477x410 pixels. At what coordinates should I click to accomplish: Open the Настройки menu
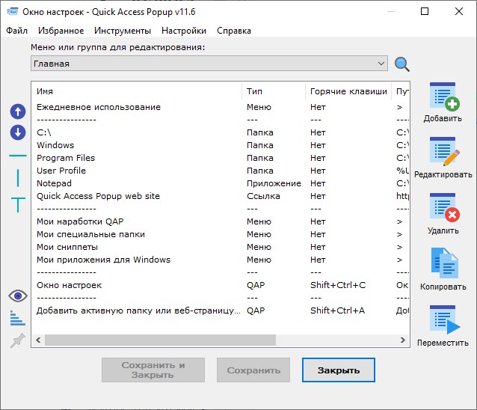[184, 31]
